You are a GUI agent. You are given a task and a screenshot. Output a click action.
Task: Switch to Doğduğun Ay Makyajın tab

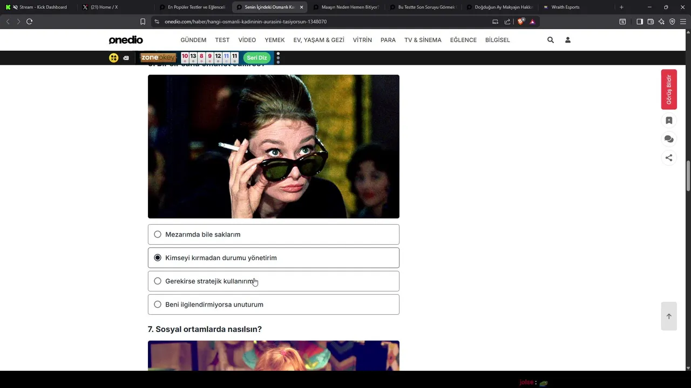(499, 7)
